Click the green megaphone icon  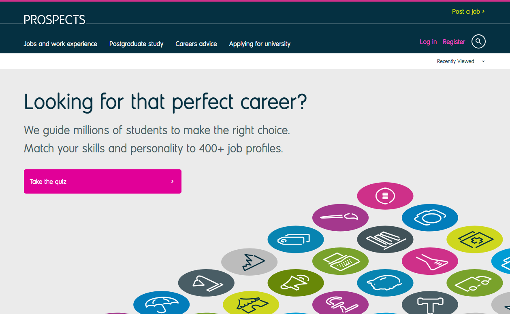pos(296,282)
